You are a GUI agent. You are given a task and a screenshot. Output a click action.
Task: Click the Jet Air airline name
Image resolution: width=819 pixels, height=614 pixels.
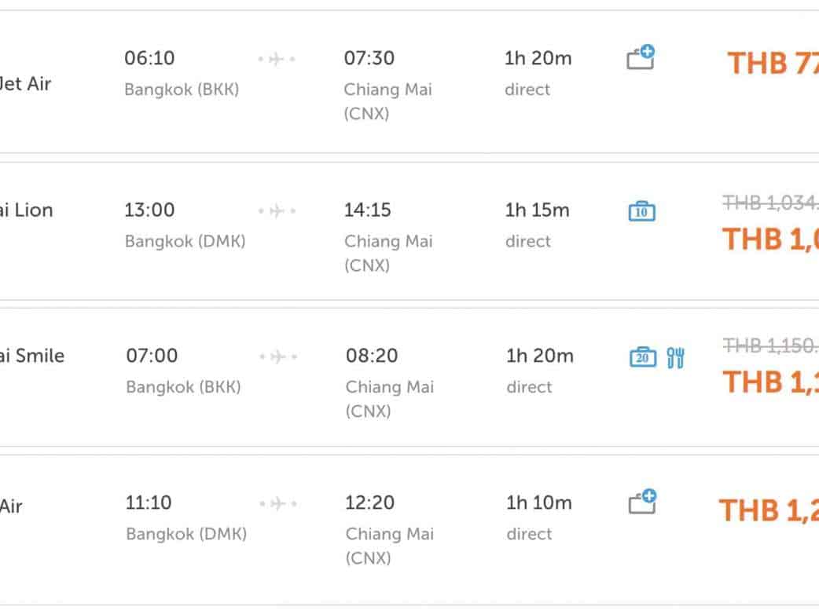click(x=26, y=83)
